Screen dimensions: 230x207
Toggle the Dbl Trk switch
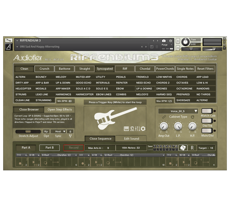coord(207,121)
